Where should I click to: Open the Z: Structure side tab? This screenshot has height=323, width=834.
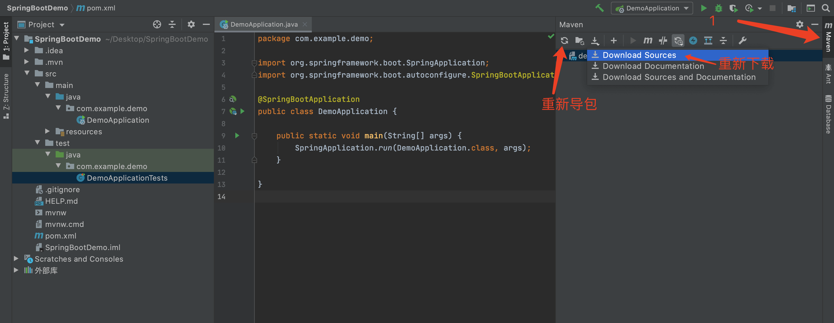point(6,96)
